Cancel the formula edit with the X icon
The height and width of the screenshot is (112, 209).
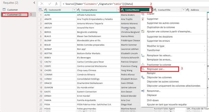42,4
